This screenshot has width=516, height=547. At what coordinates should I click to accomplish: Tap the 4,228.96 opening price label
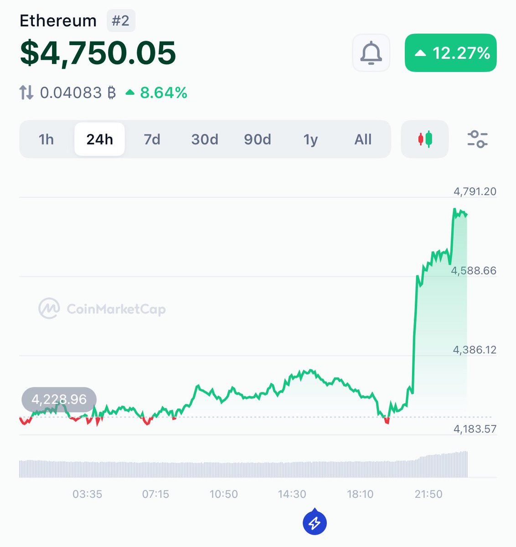(59, 399)
